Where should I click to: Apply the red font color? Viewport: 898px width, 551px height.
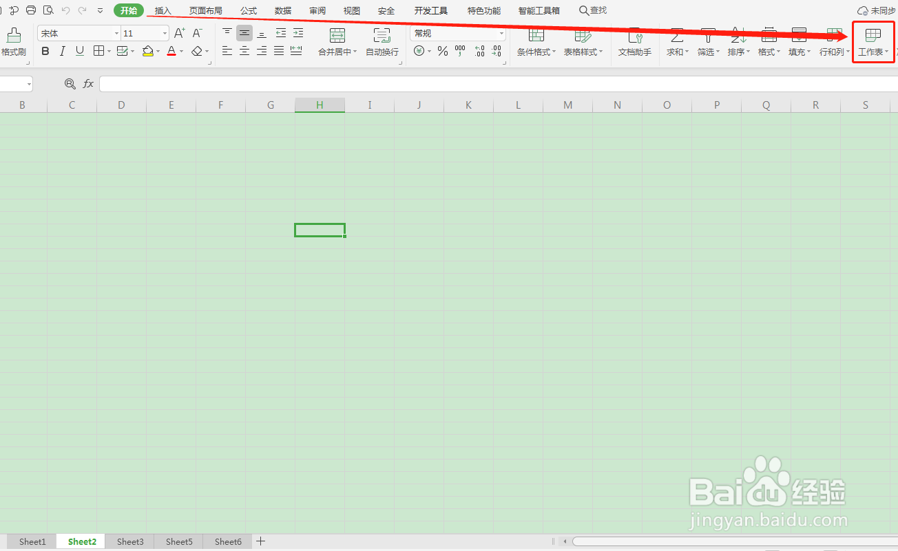171,51
